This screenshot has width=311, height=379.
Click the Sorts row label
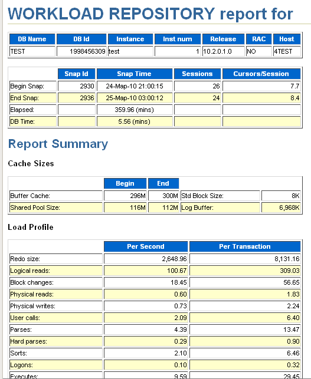point(56,353)
